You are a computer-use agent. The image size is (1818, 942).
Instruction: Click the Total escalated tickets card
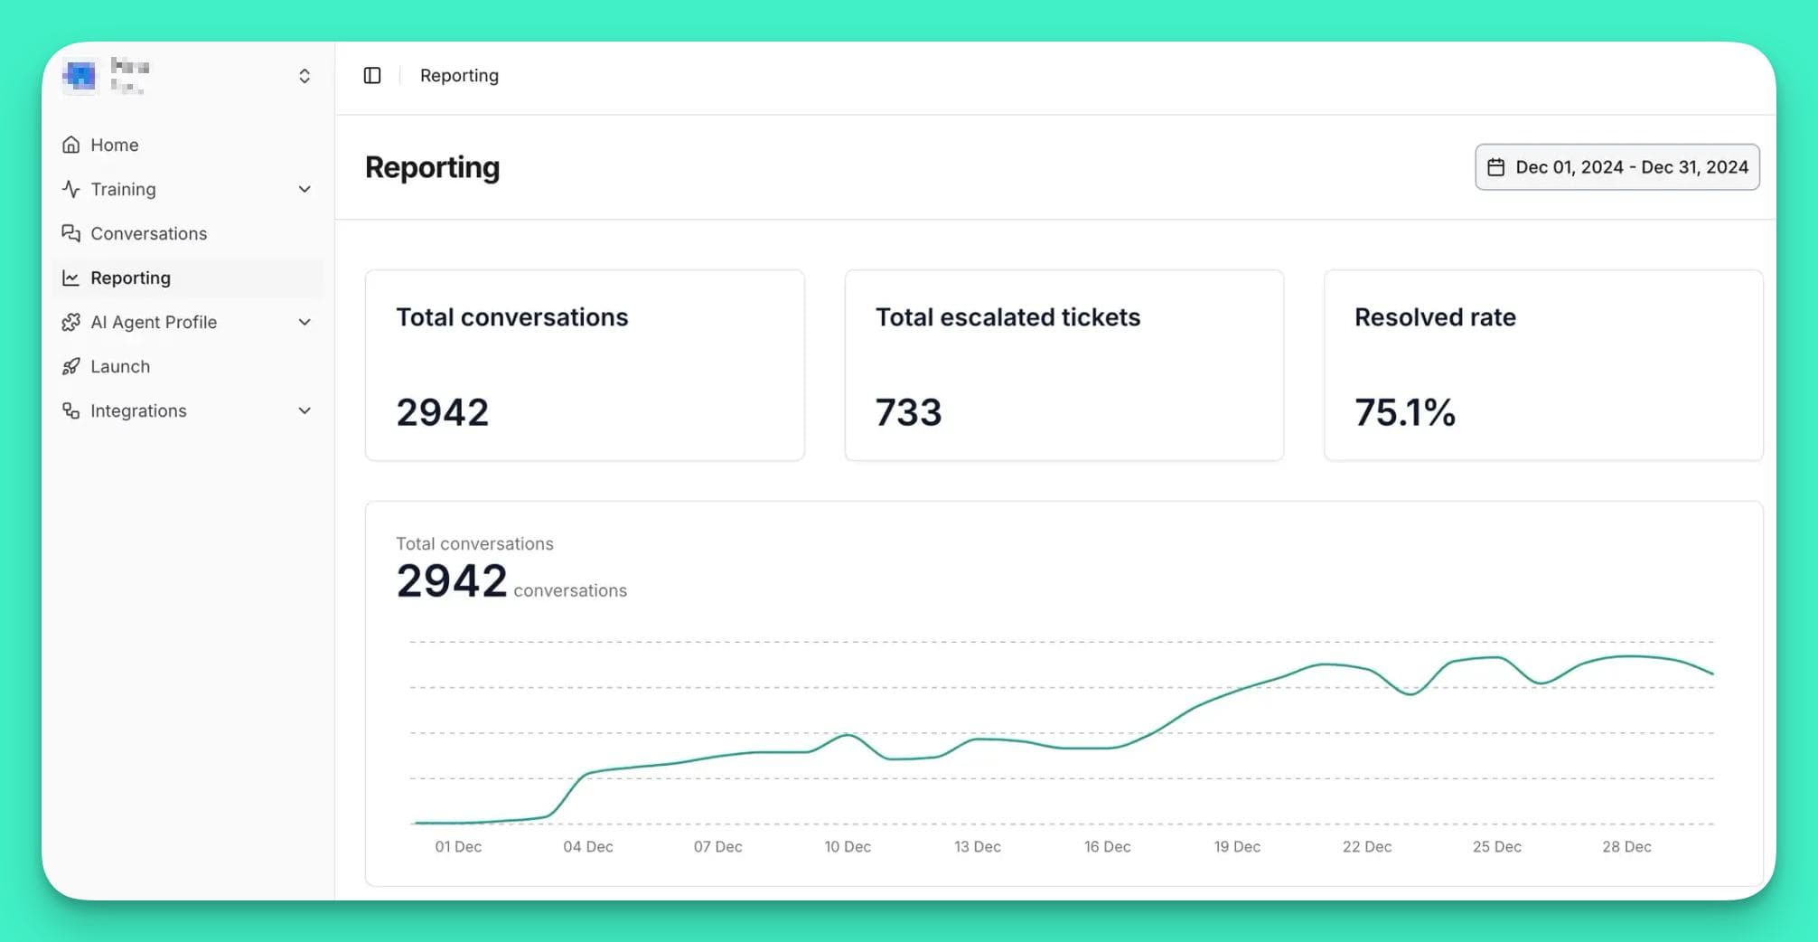[x=1064, y=365]
